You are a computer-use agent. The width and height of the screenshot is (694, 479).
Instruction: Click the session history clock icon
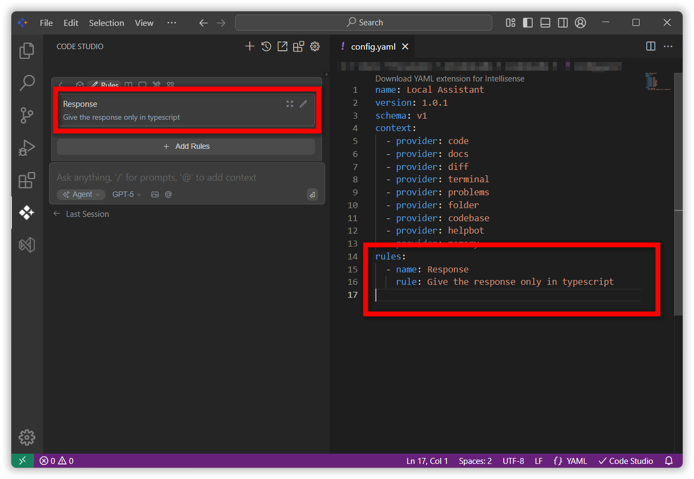(266, 46)
